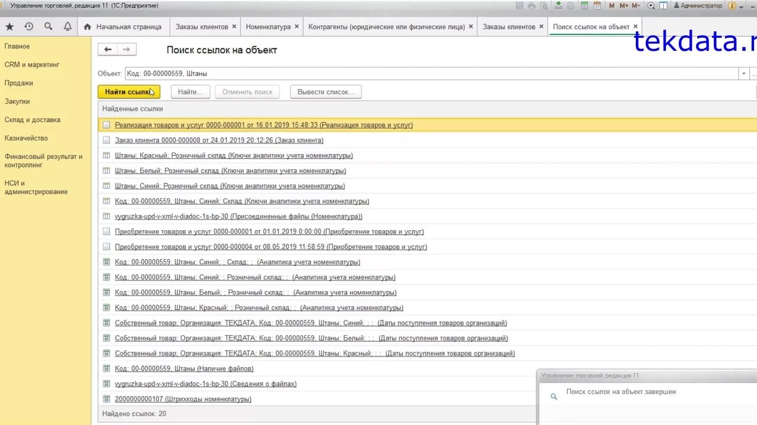Open Собственный товар ... Штаны; Синий link
This screenshot has width=757, height=425.
point(311,323)
